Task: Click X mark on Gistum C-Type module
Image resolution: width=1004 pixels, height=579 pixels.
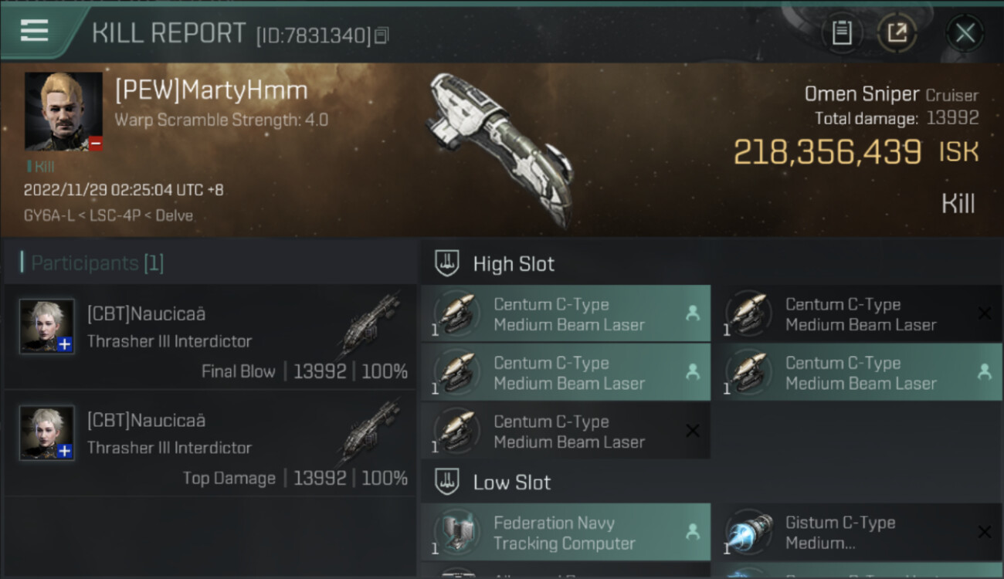Action: coord(984,532)
